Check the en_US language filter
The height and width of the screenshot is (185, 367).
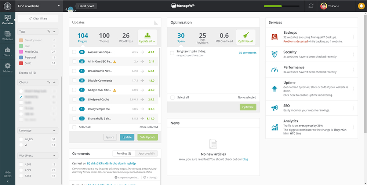(x=21, y=139)
